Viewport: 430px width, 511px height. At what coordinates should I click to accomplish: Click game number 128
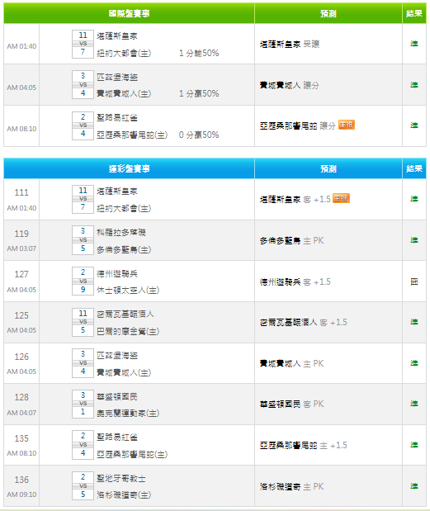tap(21, 397)
